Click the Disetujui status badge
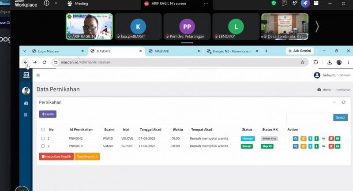 pyautogui.click(x=248, y=139)
